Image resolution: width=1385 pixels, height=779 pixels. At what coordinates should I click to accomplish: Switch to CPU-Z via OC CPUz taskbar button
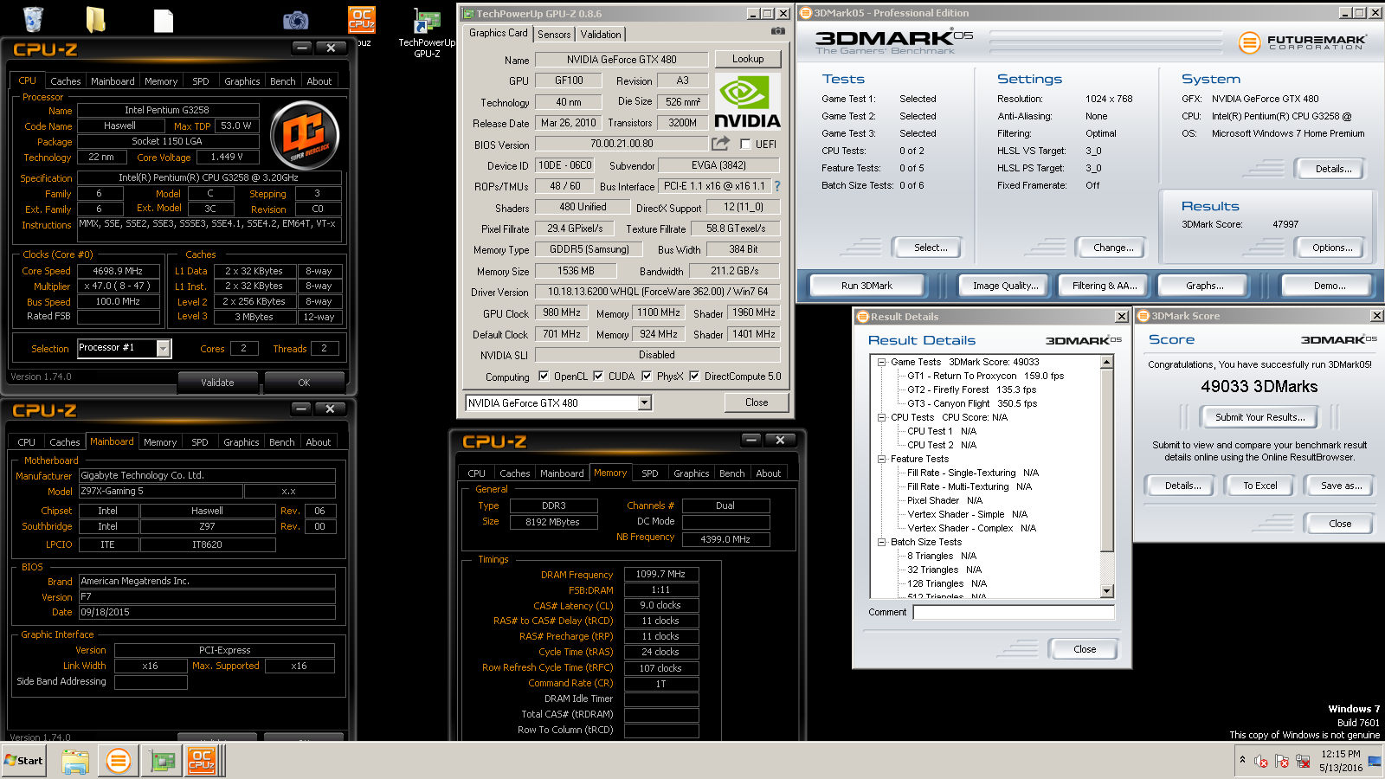coord(202,761)
